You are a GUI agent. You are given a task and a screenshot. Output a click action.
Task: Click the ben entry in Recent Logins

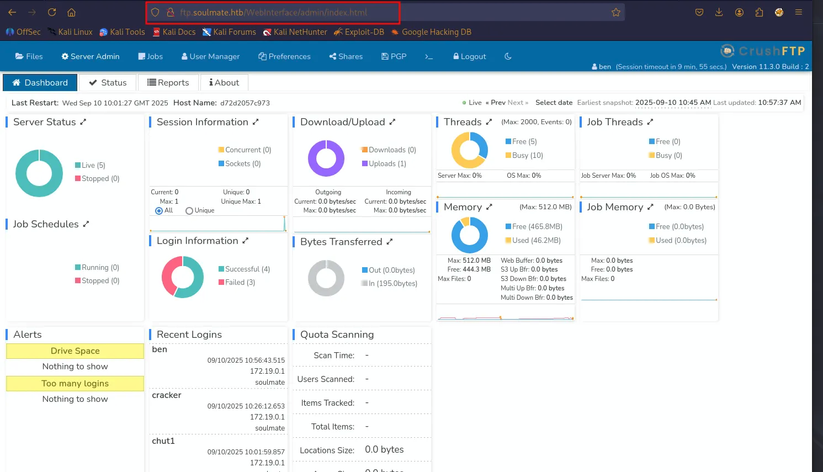click(x=160, y=349)
